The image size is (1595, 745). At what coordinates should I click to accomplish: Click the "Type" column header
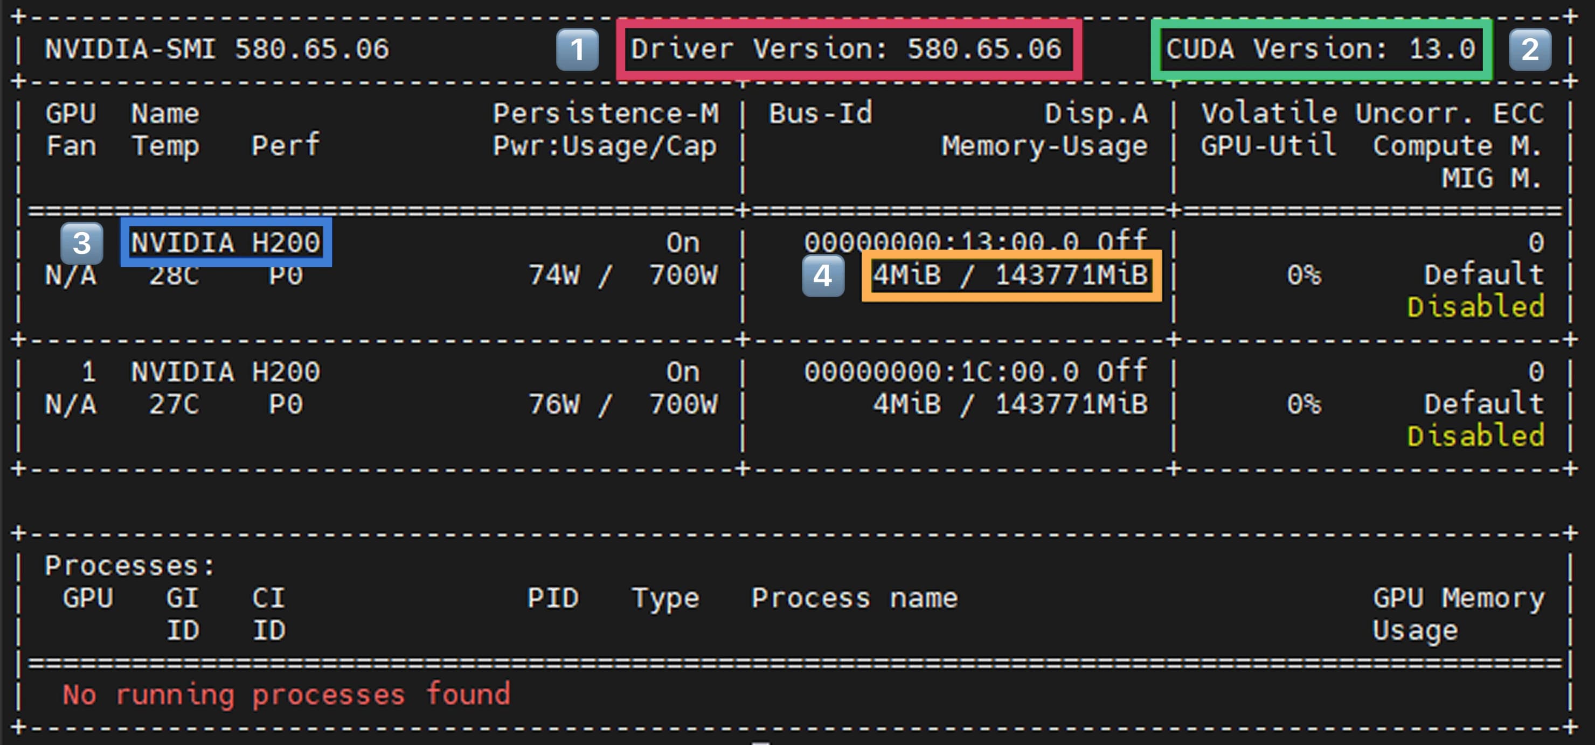[665, 599]
